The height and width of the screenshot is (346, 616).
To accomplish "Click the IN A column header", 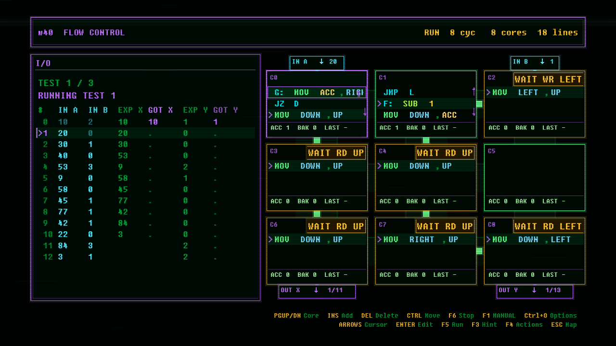I will [68, 110].
